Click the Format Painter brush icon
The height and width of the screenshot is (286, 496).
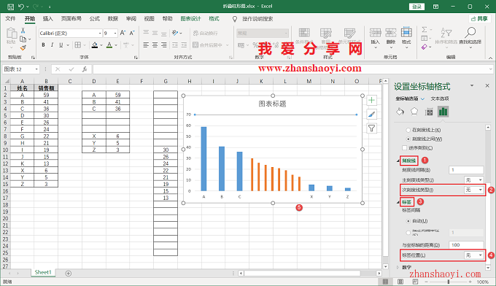pyautogui.click(x=23, y=47)
